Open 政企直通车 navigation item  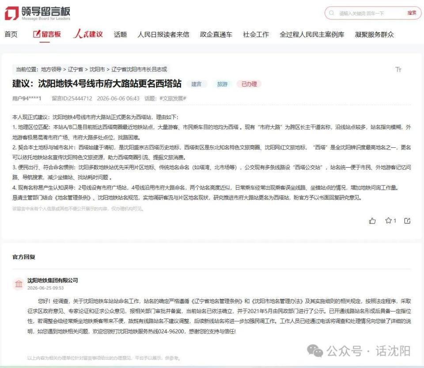(216, 34)
